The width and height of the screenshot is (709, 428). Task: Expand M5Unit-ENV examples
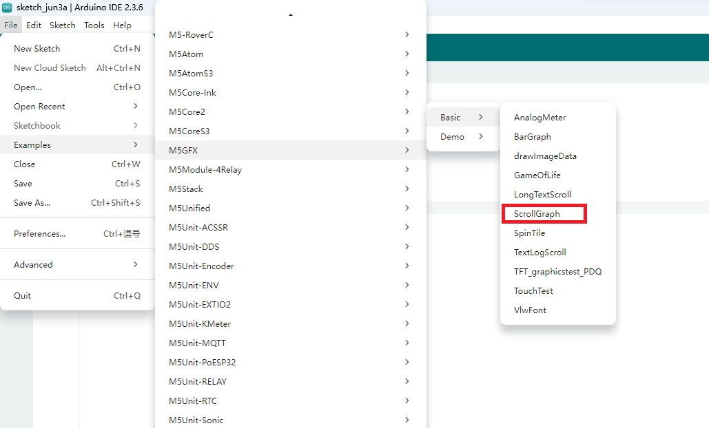[x=291, y=286]
